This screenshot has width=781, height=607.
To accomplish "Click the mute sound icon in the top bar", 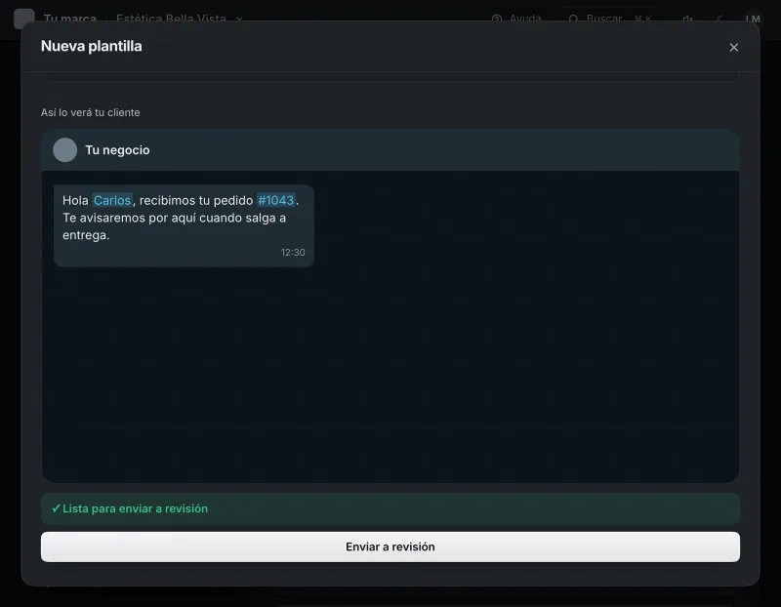I will 688,19.
